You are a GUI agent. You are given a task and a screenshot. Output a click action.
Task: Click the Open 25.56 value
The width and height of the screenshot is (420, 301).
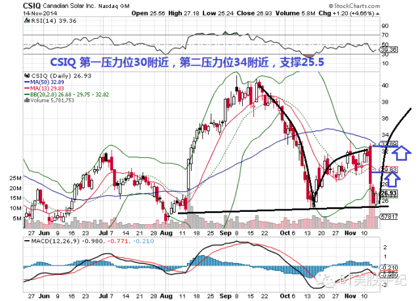[148, 13]
